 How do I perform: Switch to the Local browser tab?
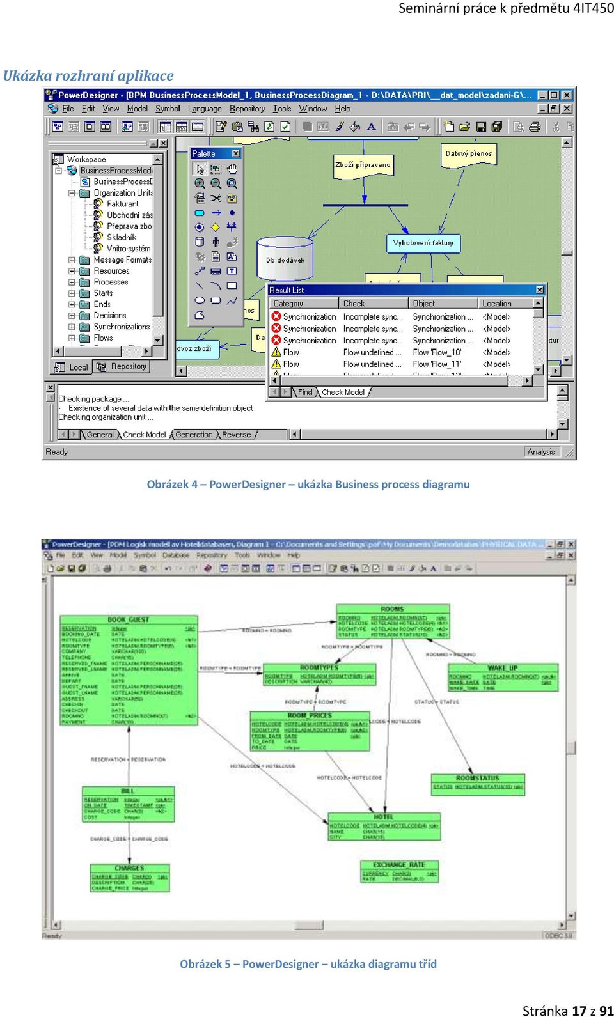click(x=72, y=367)
